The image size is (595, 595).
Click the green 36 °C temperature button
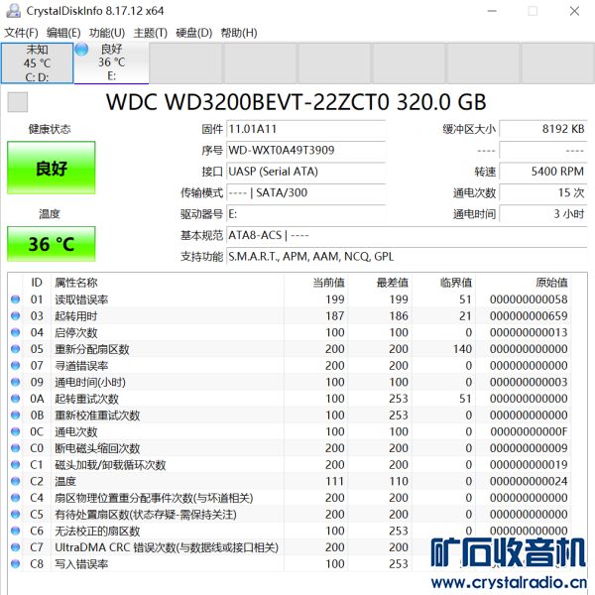(52, 244)
